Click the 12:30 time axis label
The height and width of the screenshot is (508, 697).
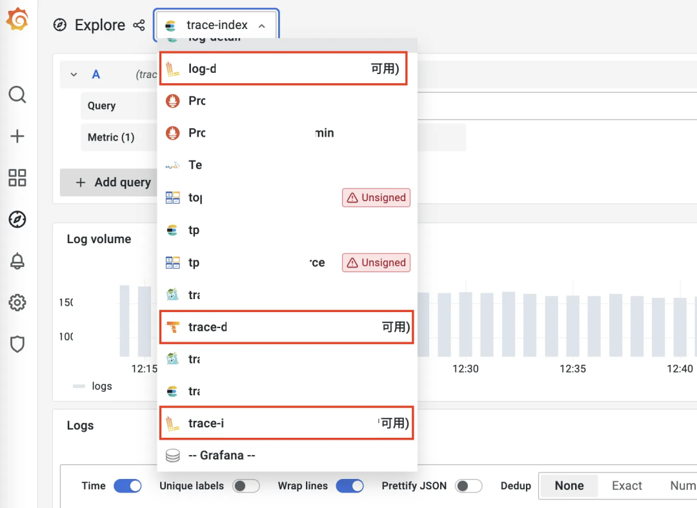465,369
